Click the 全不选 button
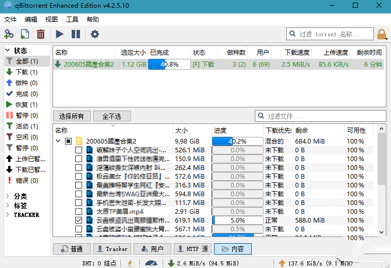 [x=111, y=116]
